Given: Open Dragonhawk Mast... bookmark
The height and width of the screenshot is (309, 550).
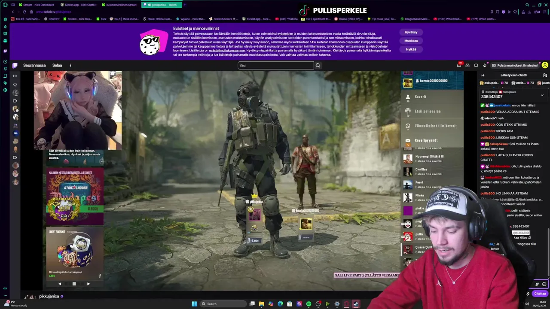Looking at the screenshot, I should click(415, 19).
